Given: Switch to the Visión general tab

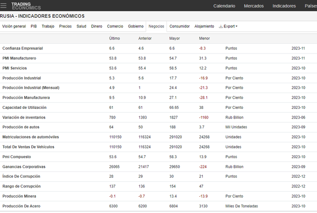Looking at the screenshot, I should (14, 26).
